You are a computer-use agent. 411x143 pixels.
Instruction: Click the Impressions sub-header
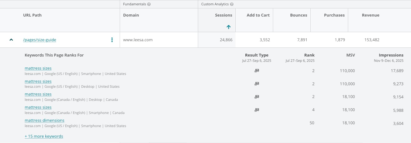(x=391, y=55)
